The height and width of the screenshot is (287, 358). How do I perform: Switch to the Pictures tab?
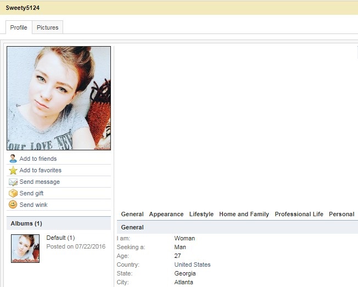(x=47, y=27)
